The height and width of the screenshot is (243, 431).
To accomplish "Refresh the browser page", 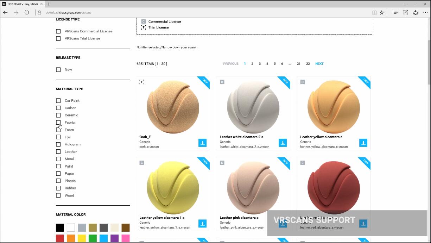I will [27, 12].
